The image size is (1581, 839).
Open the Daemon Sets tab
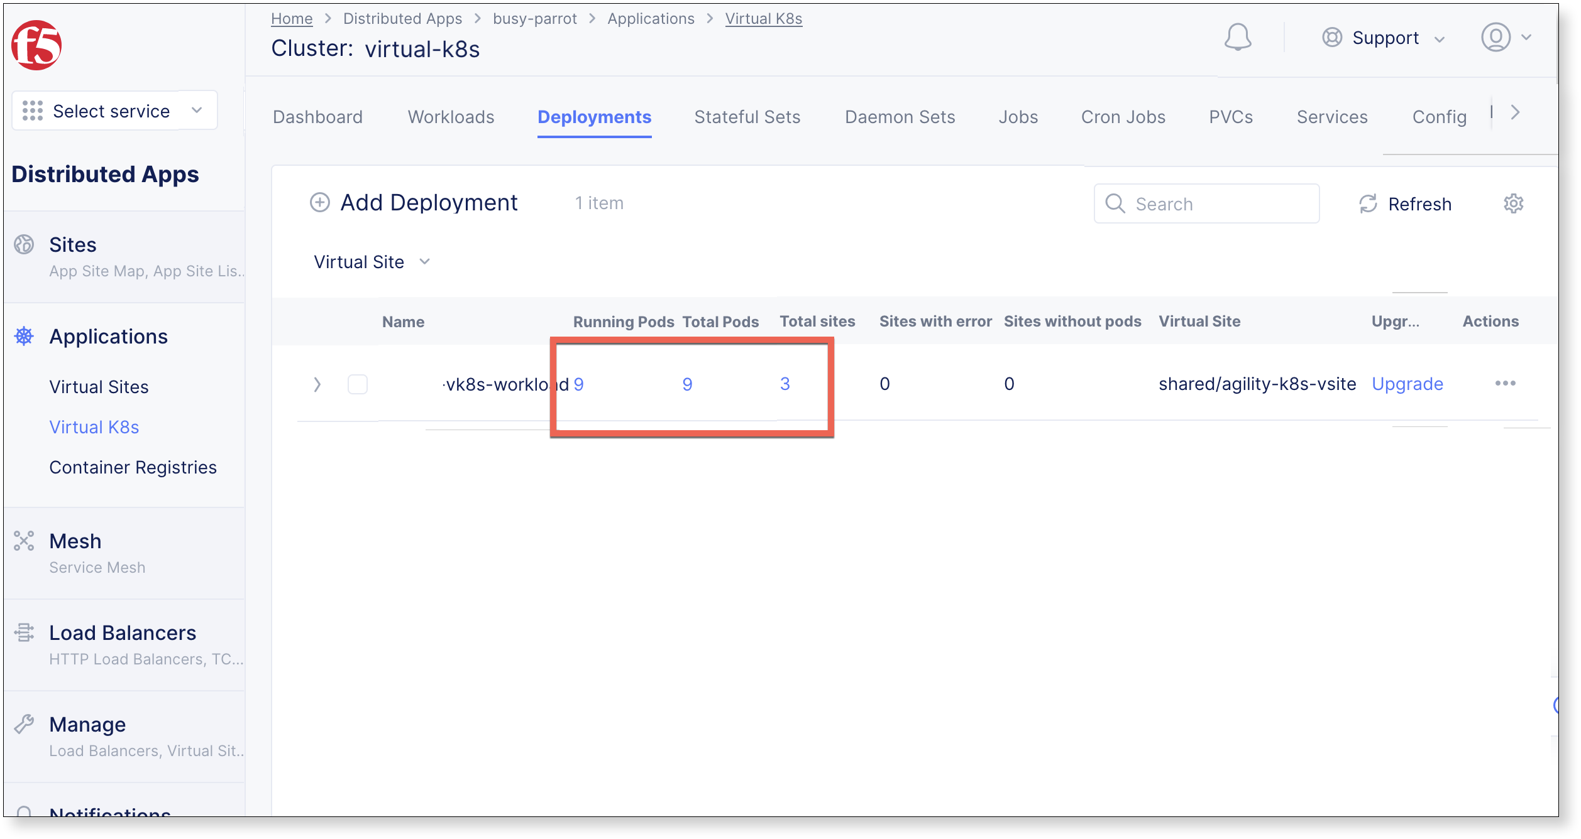[900, 117]
